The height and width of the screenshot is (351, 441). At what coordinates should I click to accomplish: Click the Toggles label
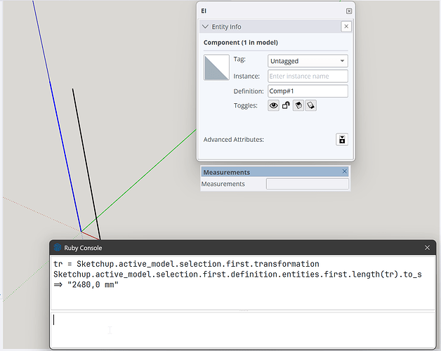(246, 105)
